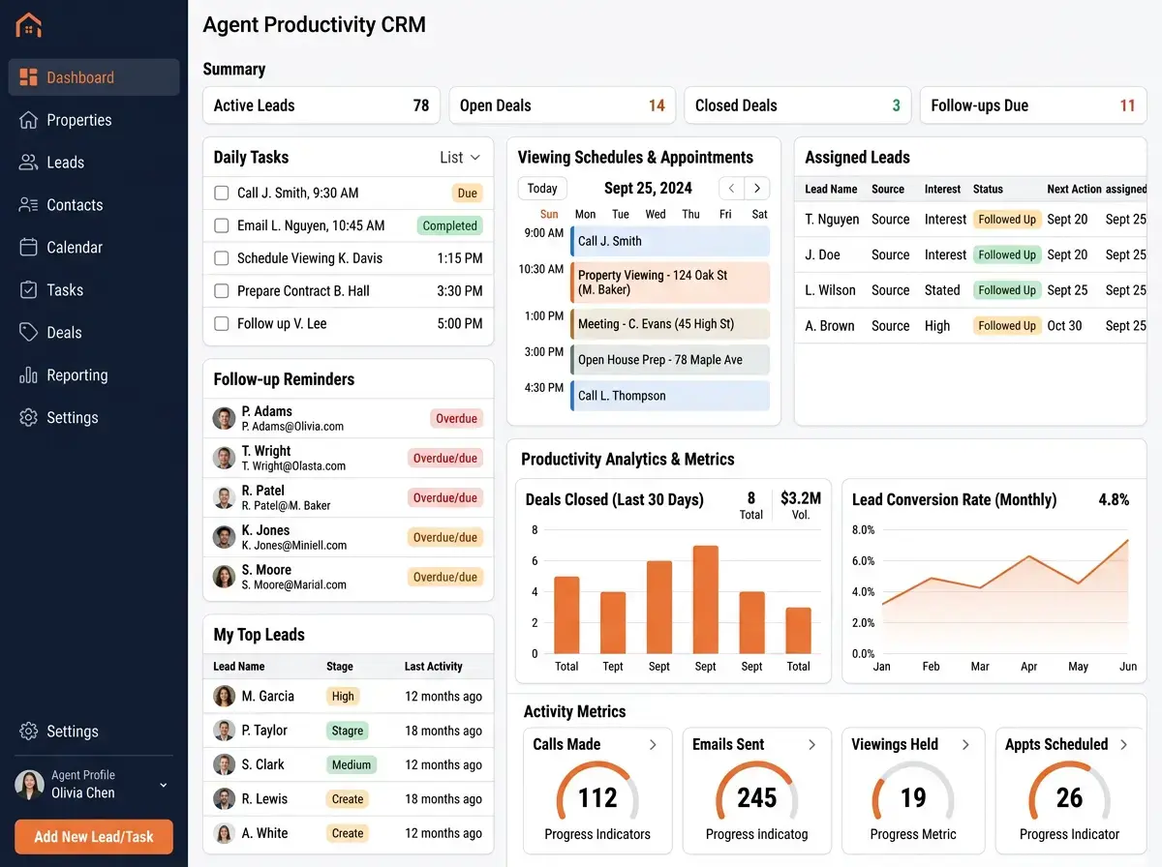Open Property Viewing 124 Oak St appointment
1162x867 pixels.
(670, 283)
